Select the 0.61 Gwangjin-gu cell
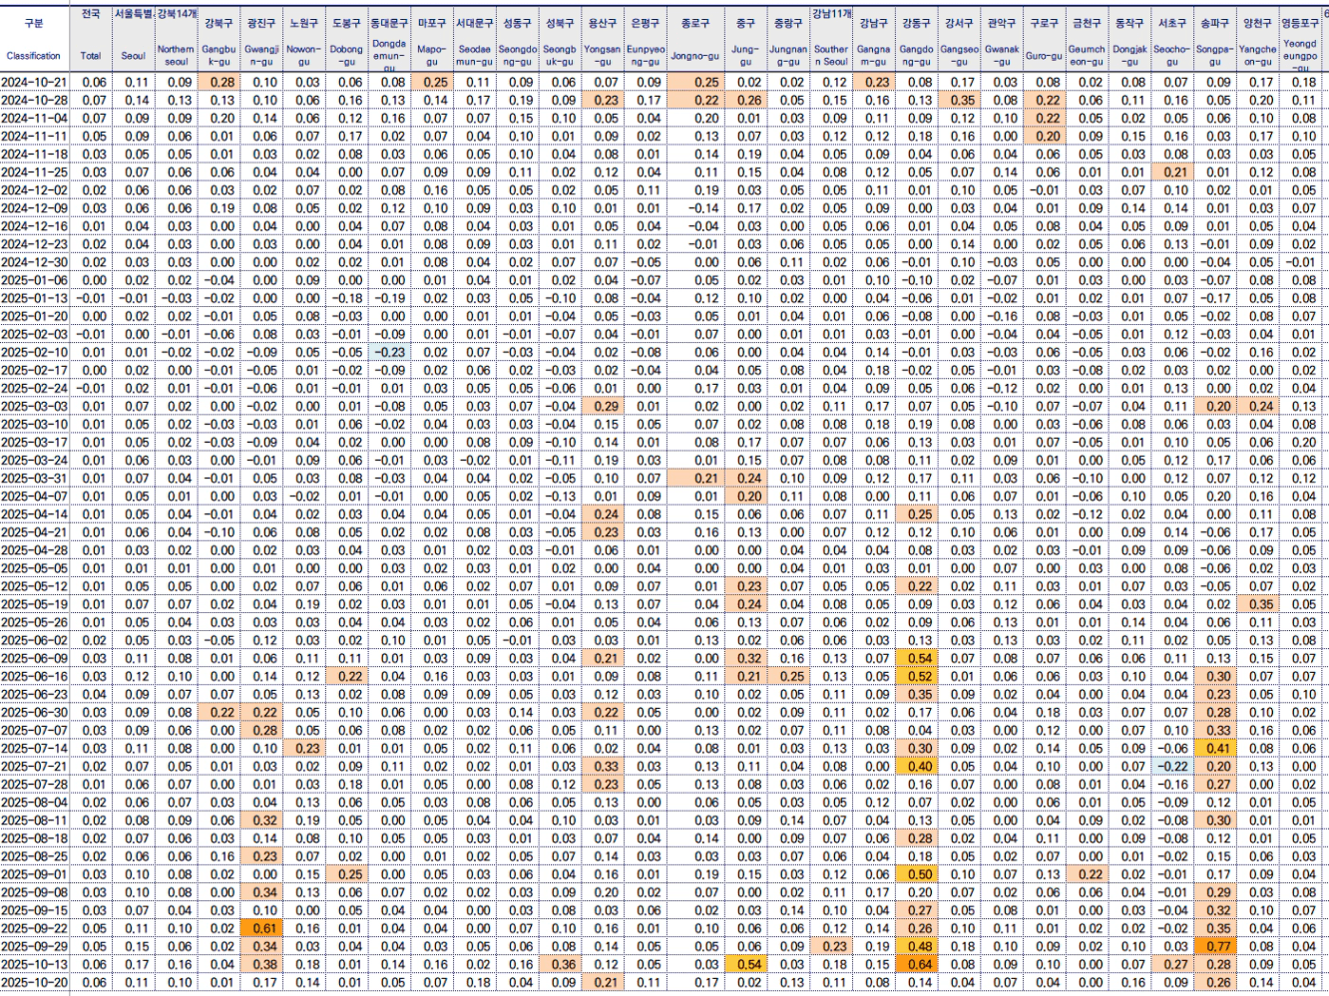This screenshot has width=1329, height=996. [262, 928]
